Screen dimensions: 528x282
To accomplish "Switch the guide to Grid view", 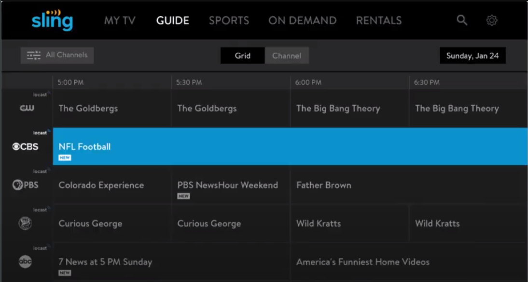I will [x=242, y=56].
